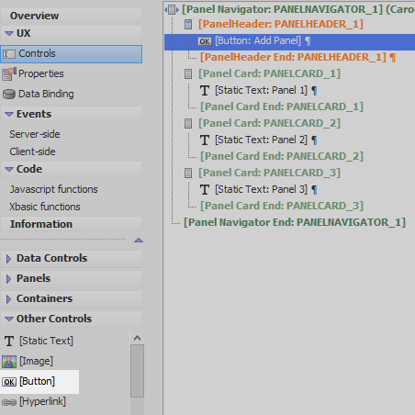Click the Panel Navigator icon at tree top
Image resolution: width=415 pixels, height=415 pixels.
click(172, 9)
